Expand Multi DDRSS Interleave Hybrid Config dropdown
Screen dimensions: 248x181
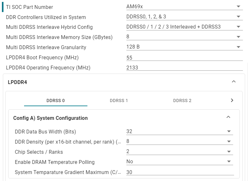click(184, 27)
